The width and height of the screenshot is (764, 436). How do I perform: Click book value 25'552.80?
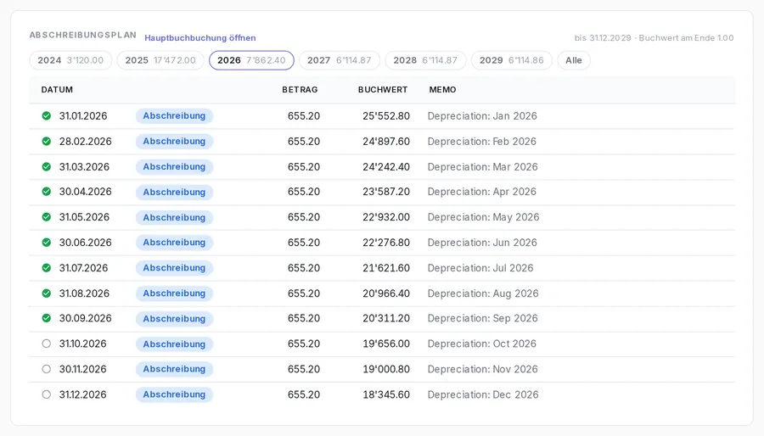[x=386, y=116]
